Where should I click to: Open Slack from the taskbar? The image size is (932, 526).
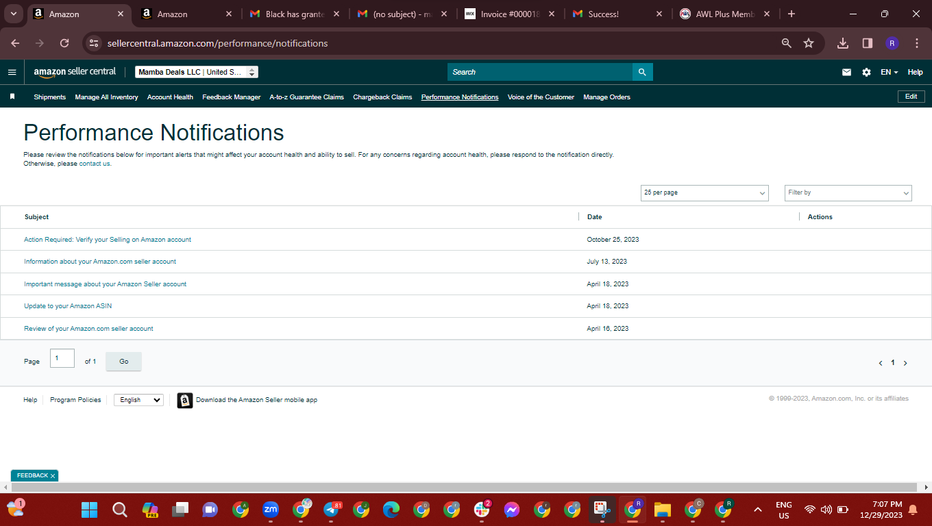click(x=482, y=510)
